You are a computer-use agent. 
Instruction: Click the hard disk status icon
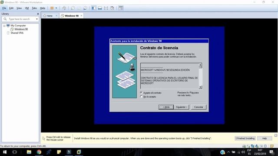coord(244,146)
